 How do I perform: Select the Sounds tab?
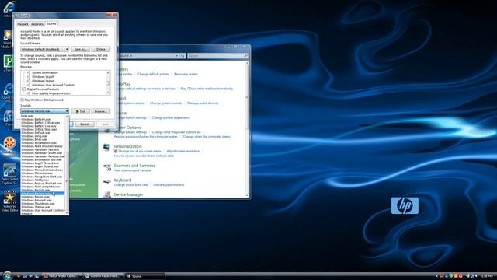pos(51,24)
